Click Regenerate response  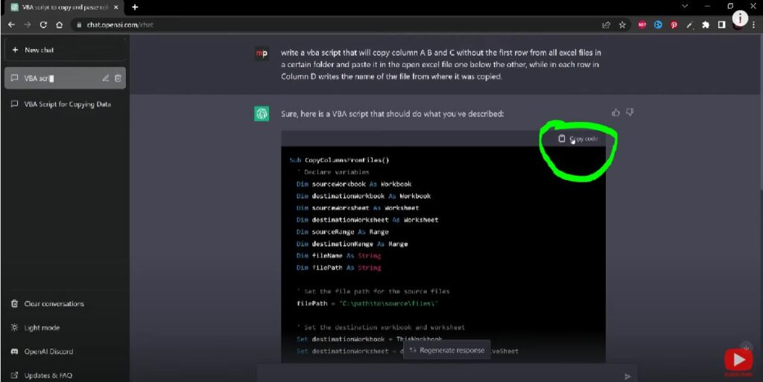(x=447, y=351)
